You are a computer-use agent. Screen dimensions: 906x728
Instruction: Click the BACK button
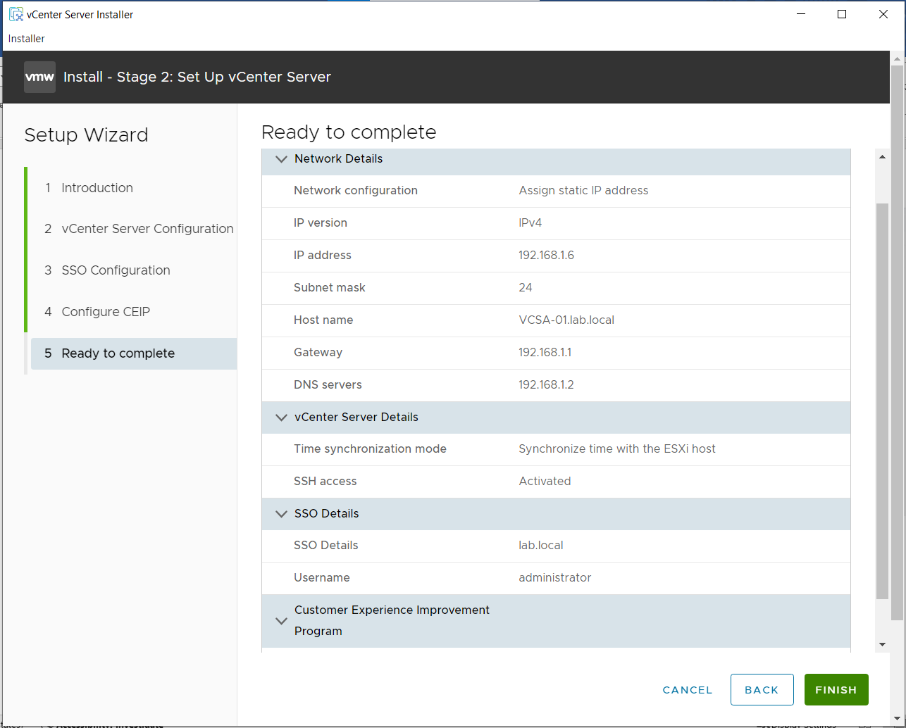[x=762, y=690]
